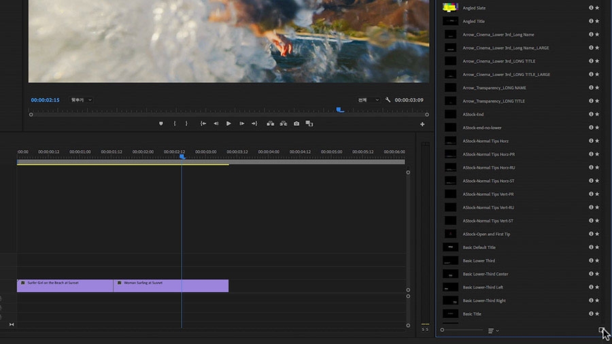Click the Export Frame camera icon
612x344 pixels.
coord(296,124)
